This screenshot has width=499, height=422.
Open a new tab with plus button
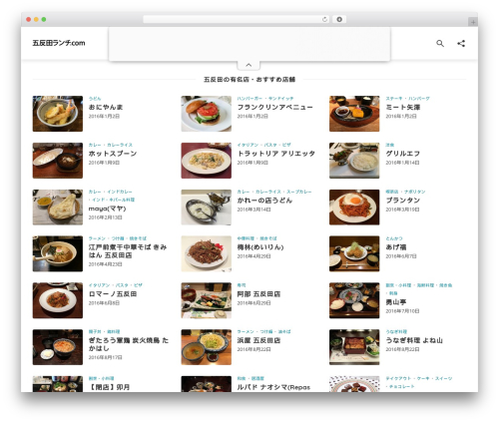tap(473, 22)
